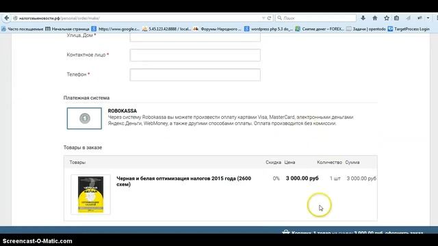Viewport: 438px width, 246px height.
Task: Click the '1 шт' quantity value
Action: (335, 178)
